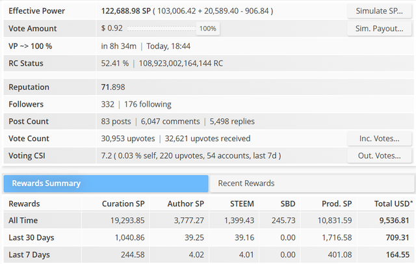Click the '30,953 upvotes' count
The height and width of the screenshot is (264, 416).
tap(128, 139)
